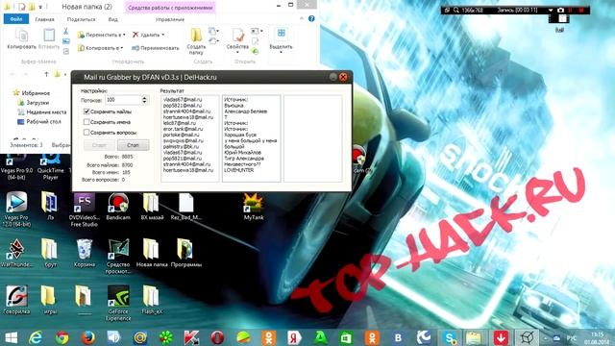Click the Windows Start button on taskbar
615x346 pixels.
pyautogui.click(x=11, y=337)
